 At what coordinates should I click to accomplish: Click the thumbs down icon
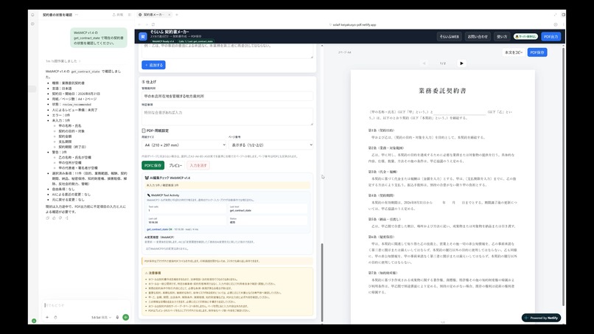point(60,218)
